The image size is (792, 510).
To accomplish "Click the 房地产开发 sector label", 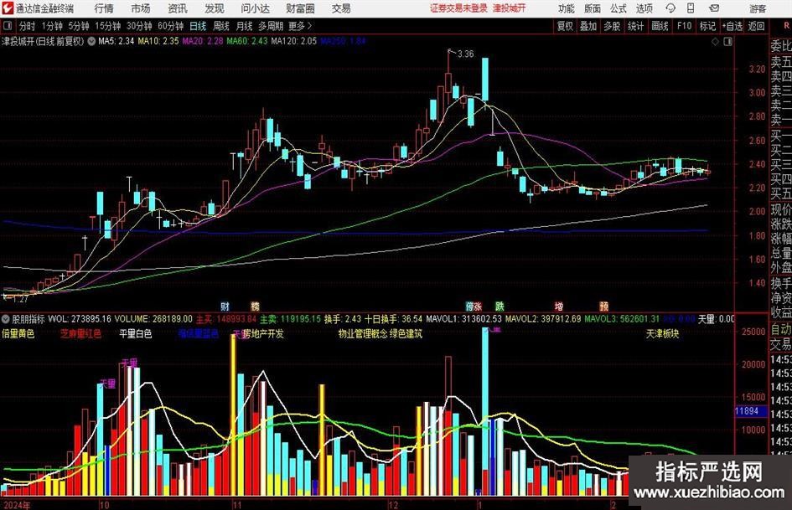I will [x=263, y=334].
